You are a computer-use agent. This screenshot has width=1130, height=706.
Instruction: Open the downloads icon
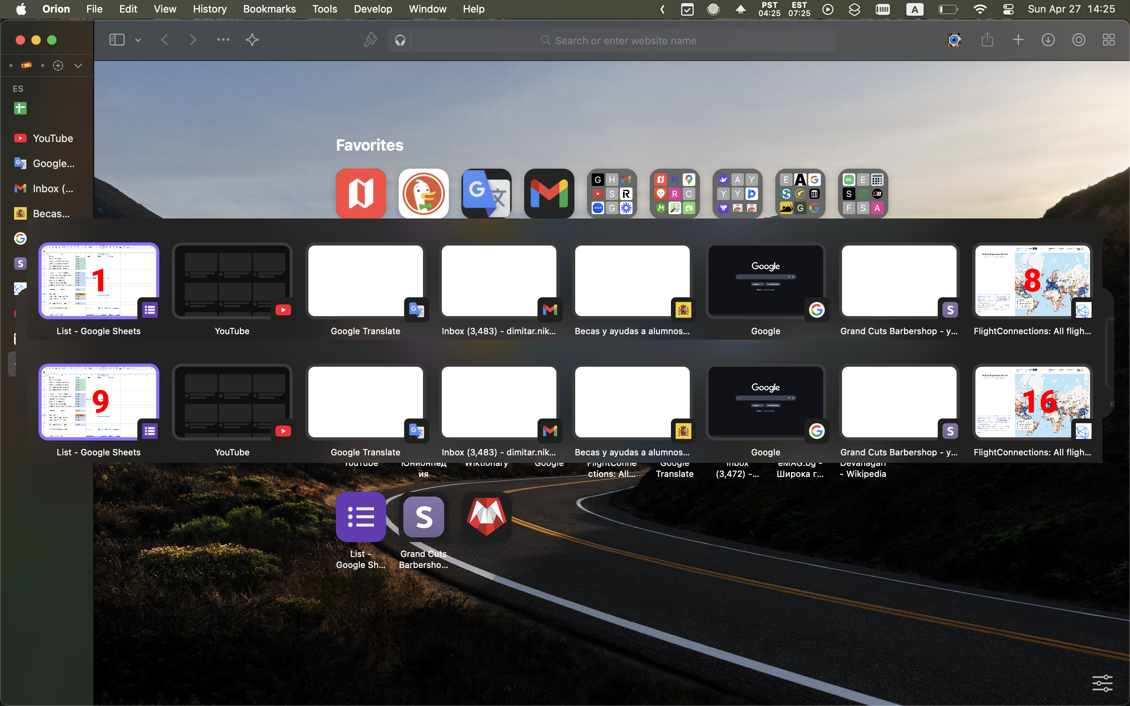[x=1048, y=40]
